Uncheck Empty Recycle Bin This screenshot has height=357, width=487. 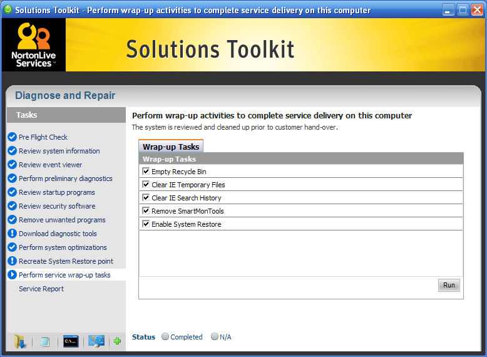click(x=146, y=171)
